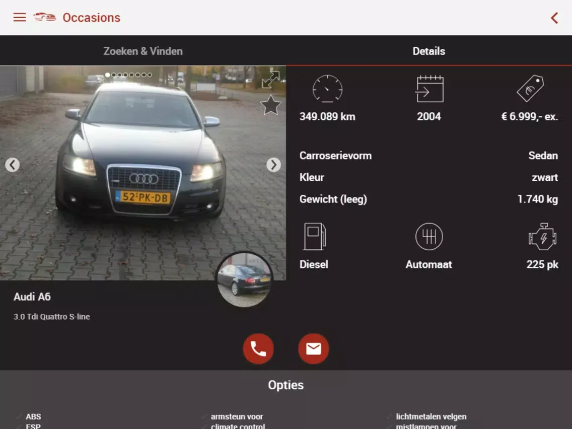Email the dealer via mail button
This screenshot has width=572, height=429.
click(x=313, y=349)
